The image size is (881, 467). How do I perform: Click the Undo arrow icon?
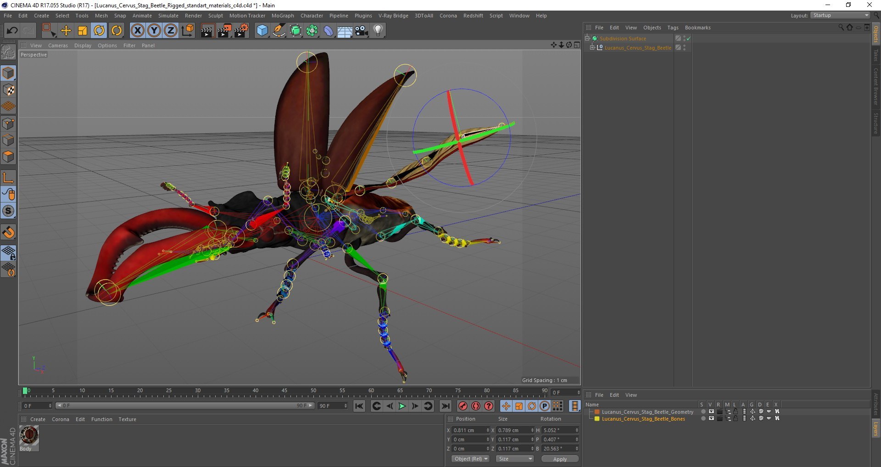[x=12, y=31]
